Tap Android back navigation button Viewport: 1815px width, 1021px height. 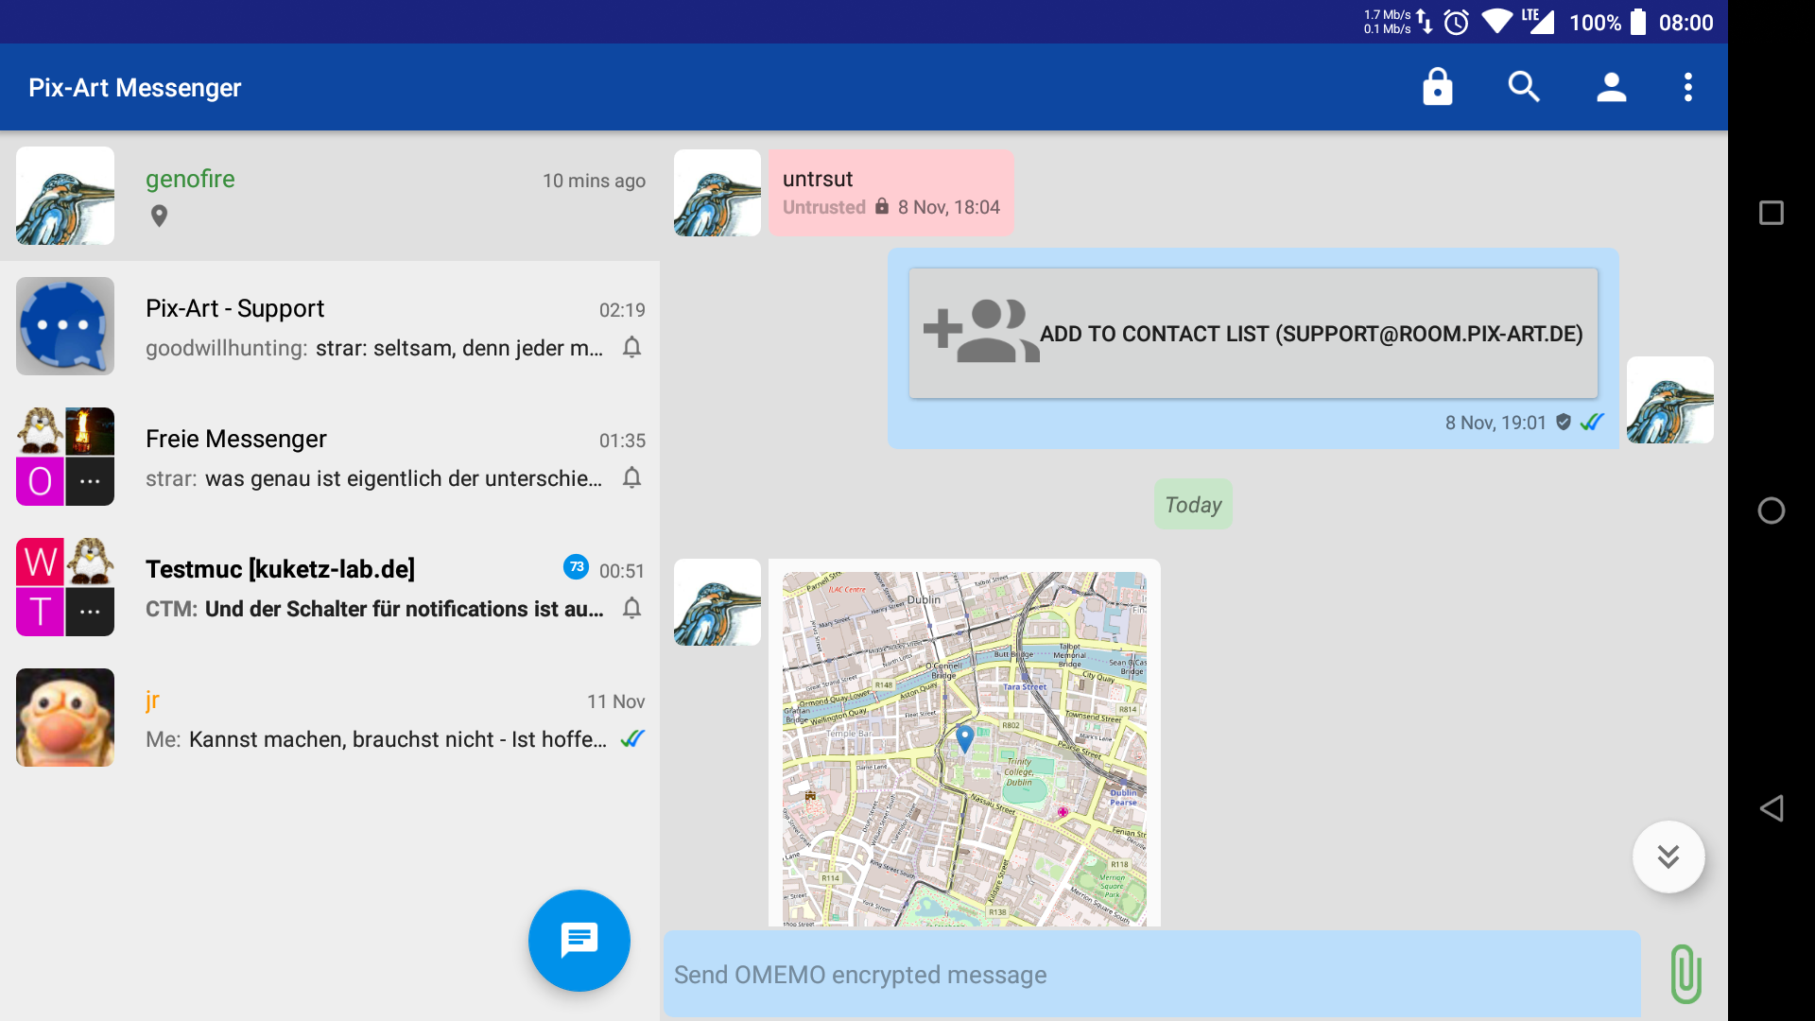(1772, 808)
